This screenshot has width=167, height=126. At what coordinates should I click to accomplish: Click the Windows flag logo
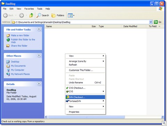coord(161,9)
